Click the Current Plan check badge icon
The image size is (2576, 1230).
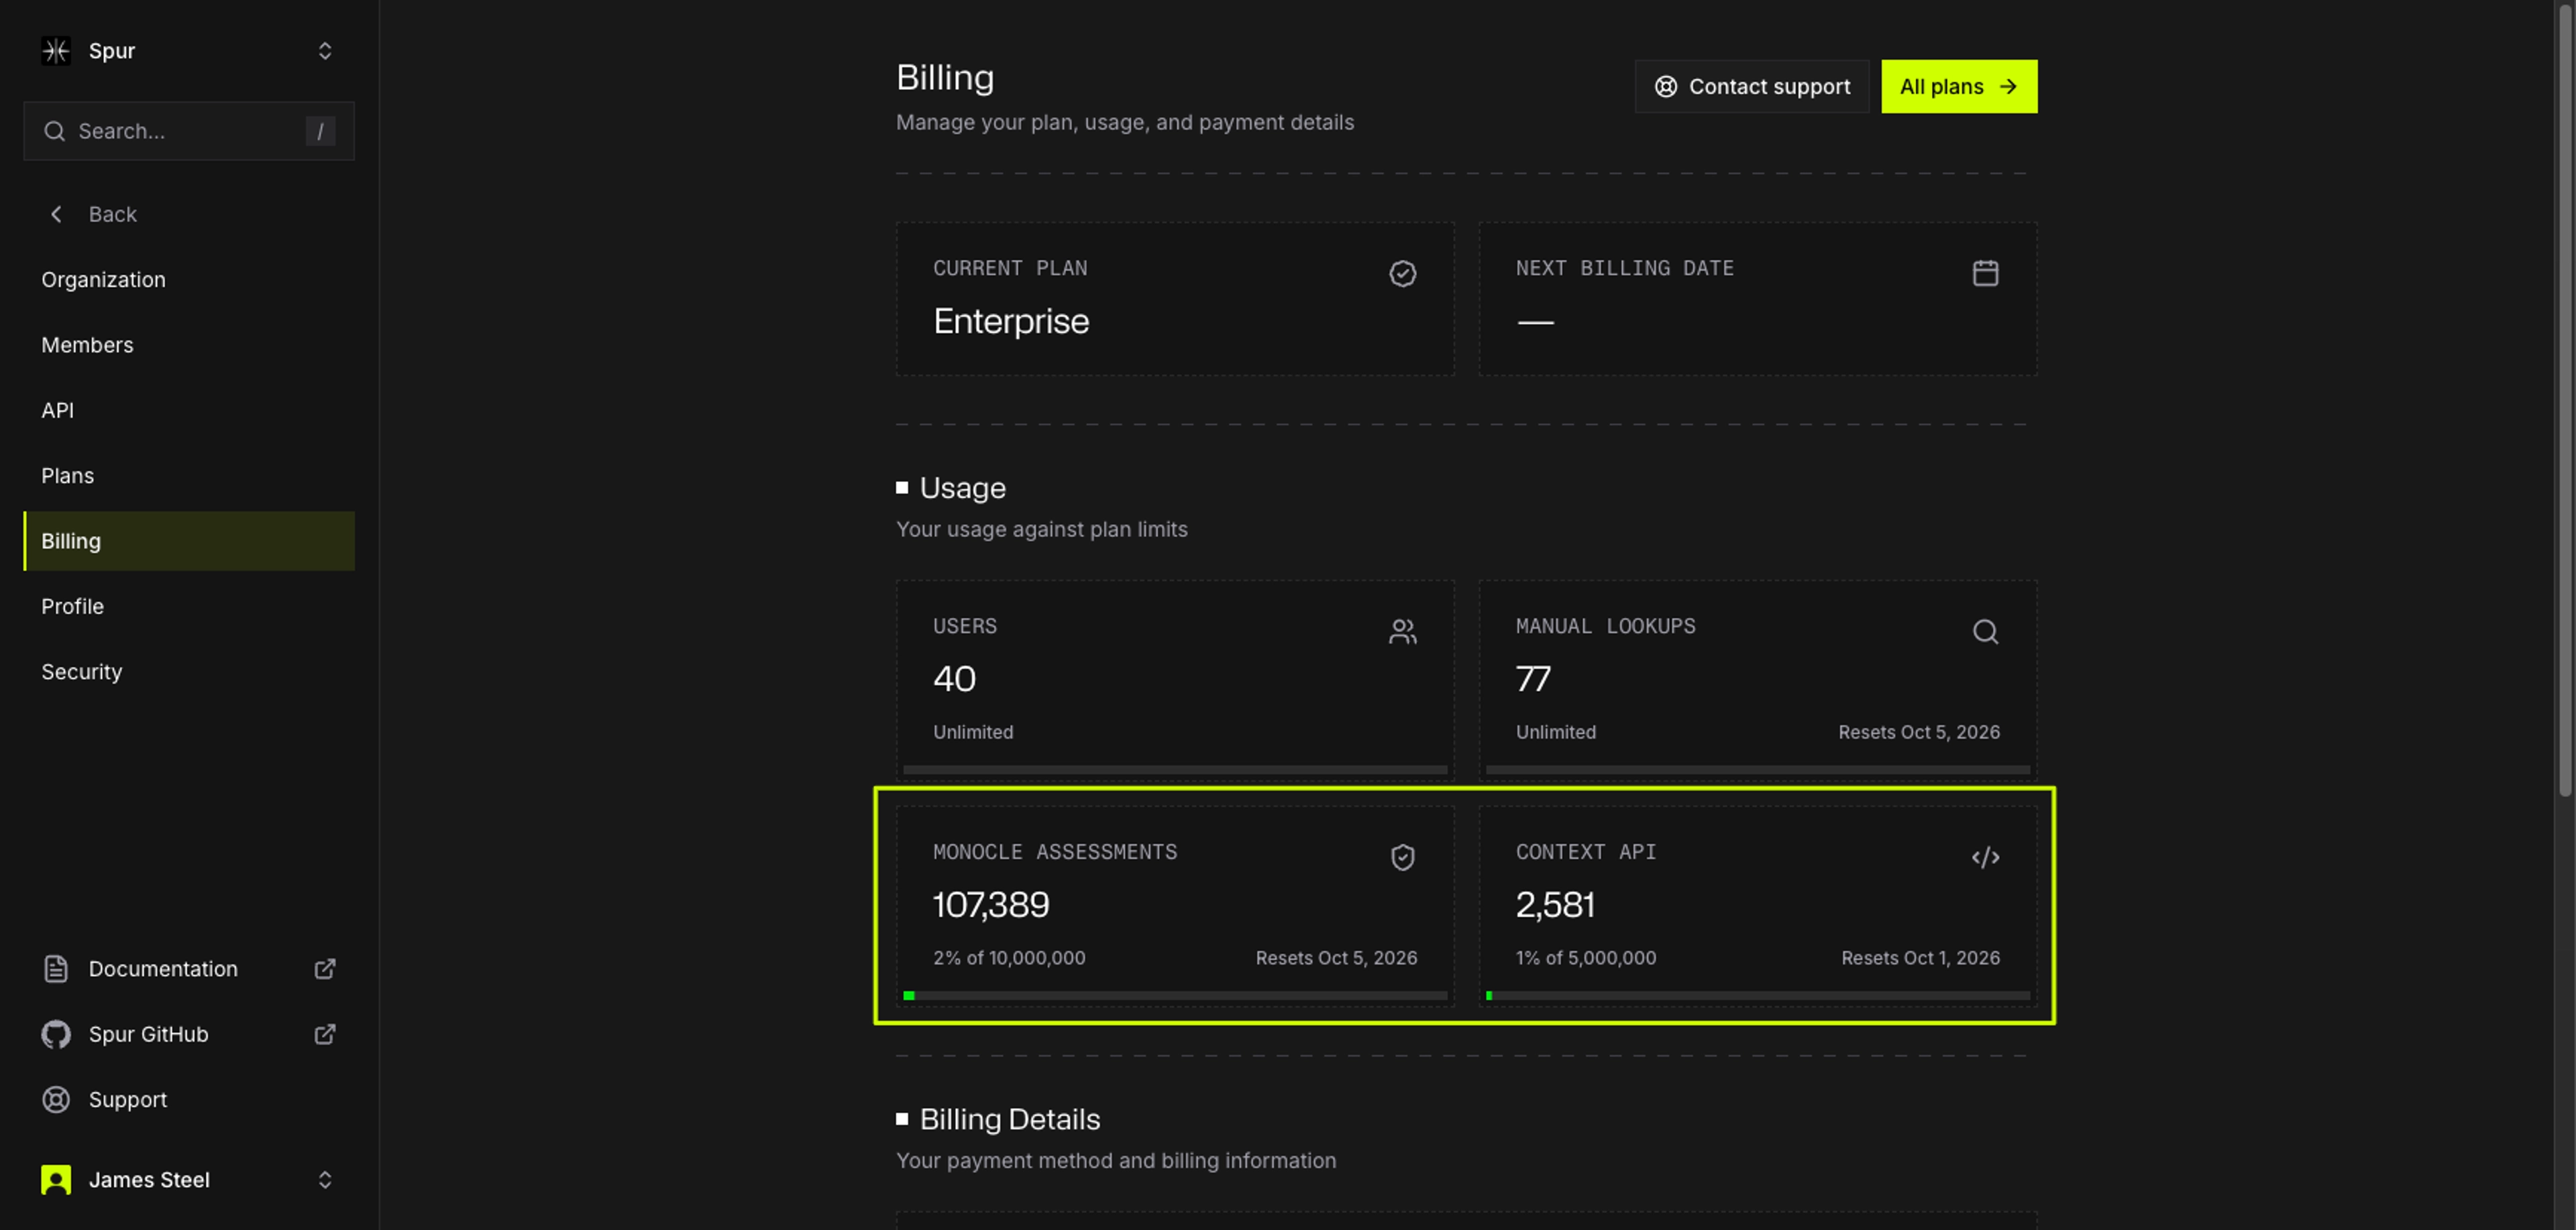click(1402, 273)
